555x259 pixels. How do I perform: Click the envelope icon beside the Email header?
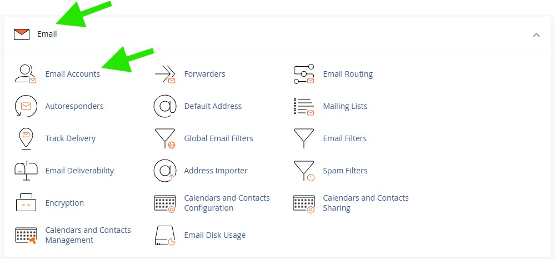coord(22,34)
